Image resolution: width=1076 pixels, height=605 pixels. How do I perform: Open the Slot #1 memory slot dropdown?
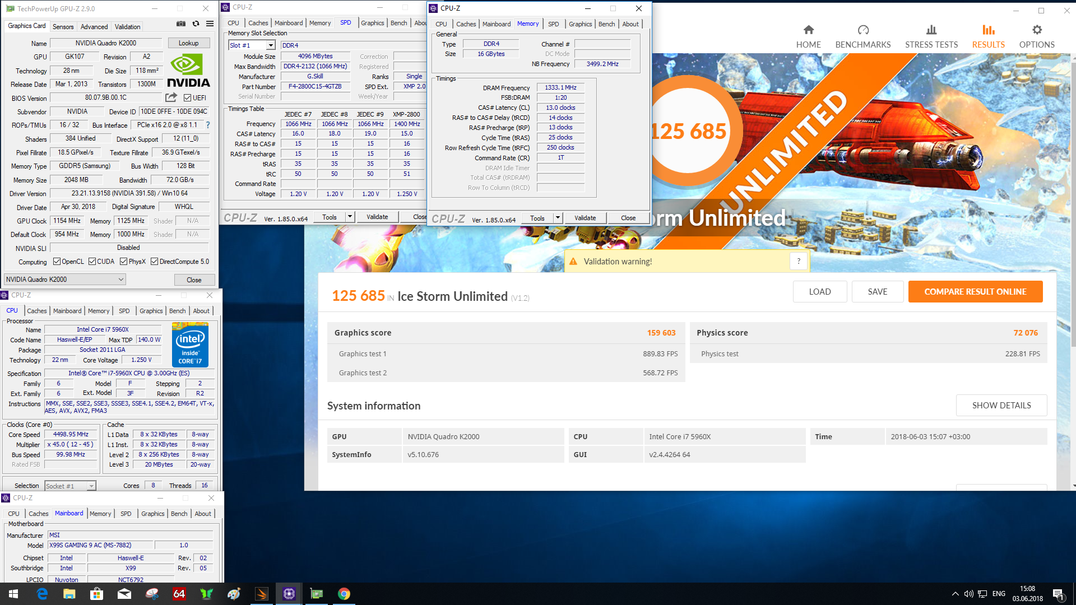click(252, 45)
